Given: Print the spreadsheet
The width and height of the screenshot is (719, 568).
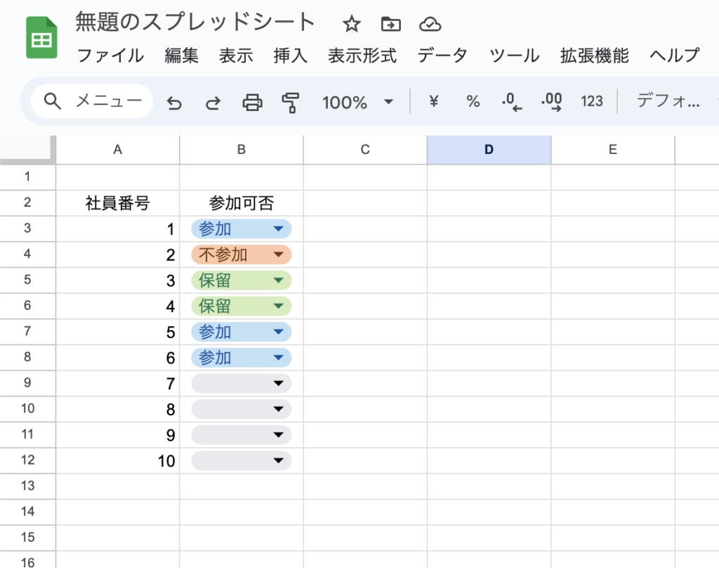Looking at the screenshot, I should [x=252, y=102].
